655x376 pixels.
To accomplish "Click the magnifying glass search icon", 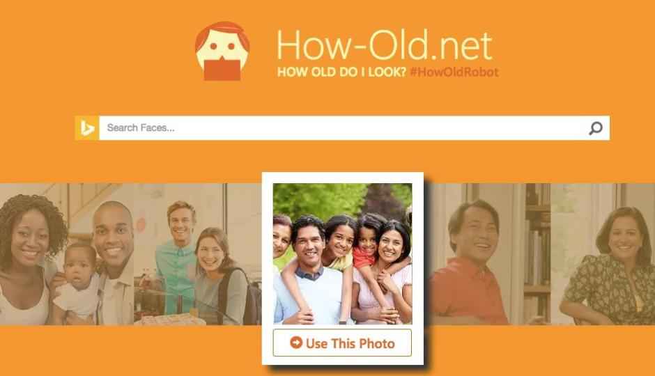I will [596, 127].
